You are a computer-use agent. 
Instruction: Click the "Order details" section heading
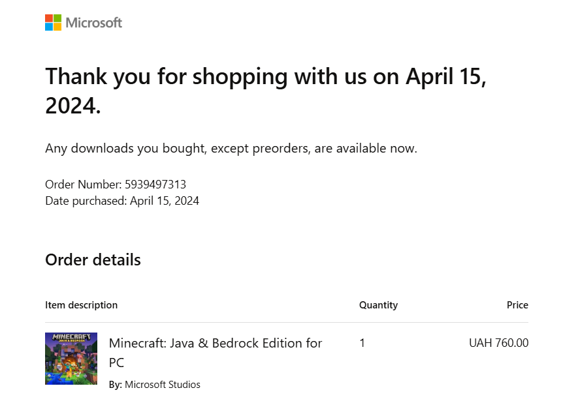pos(93,260)
